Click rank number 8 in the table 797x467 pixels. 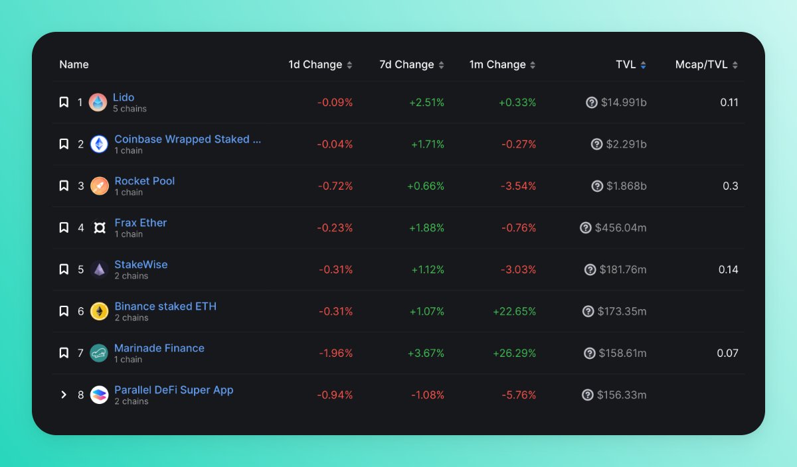click(81, 395)
